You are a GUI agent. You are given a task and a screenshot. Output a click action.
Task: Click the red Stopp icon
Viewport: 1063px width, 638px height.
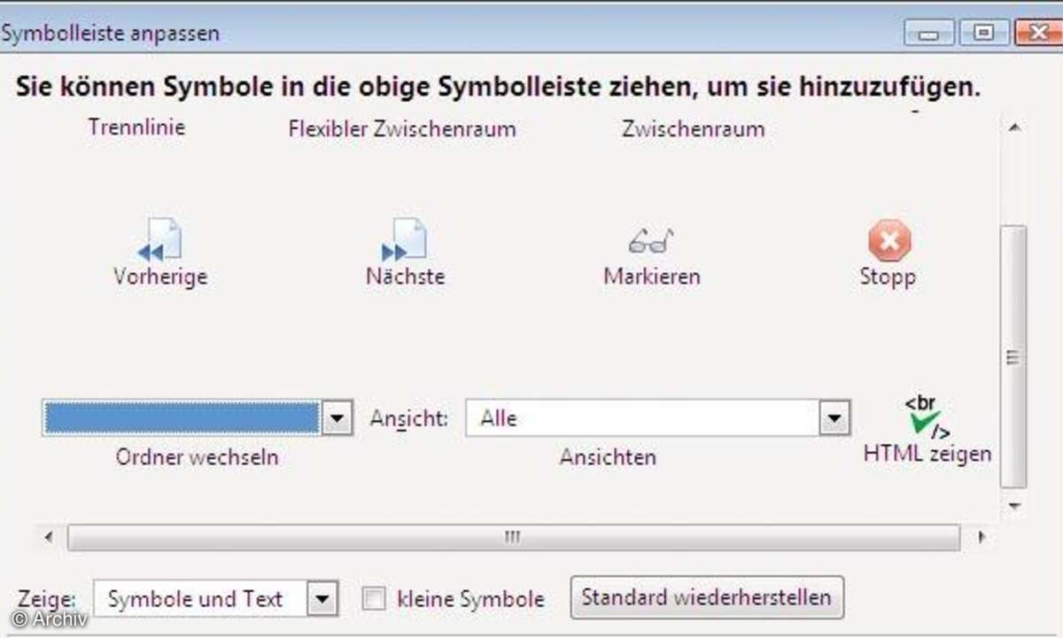point(888,239)
